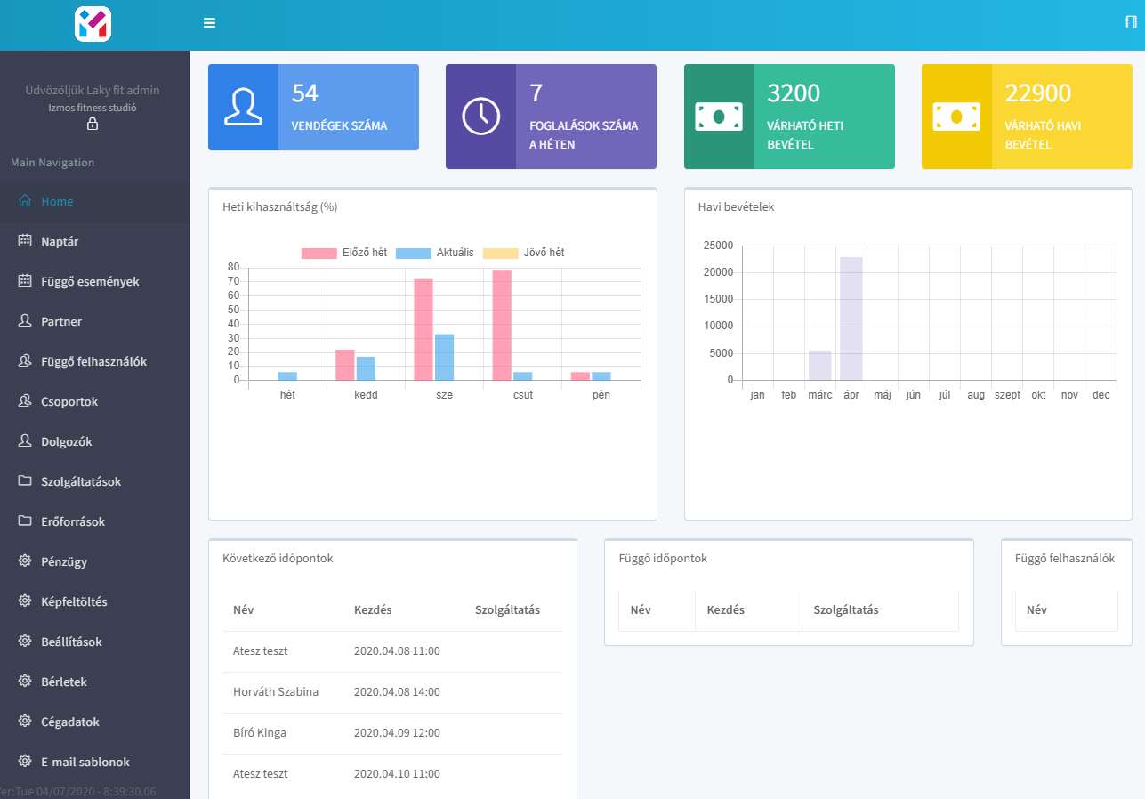The height and width of the screenshot is (799, 1145).
Task: Click the person icon next to Dolgozók
Action: pyautogui.click(x=25, y=441)
